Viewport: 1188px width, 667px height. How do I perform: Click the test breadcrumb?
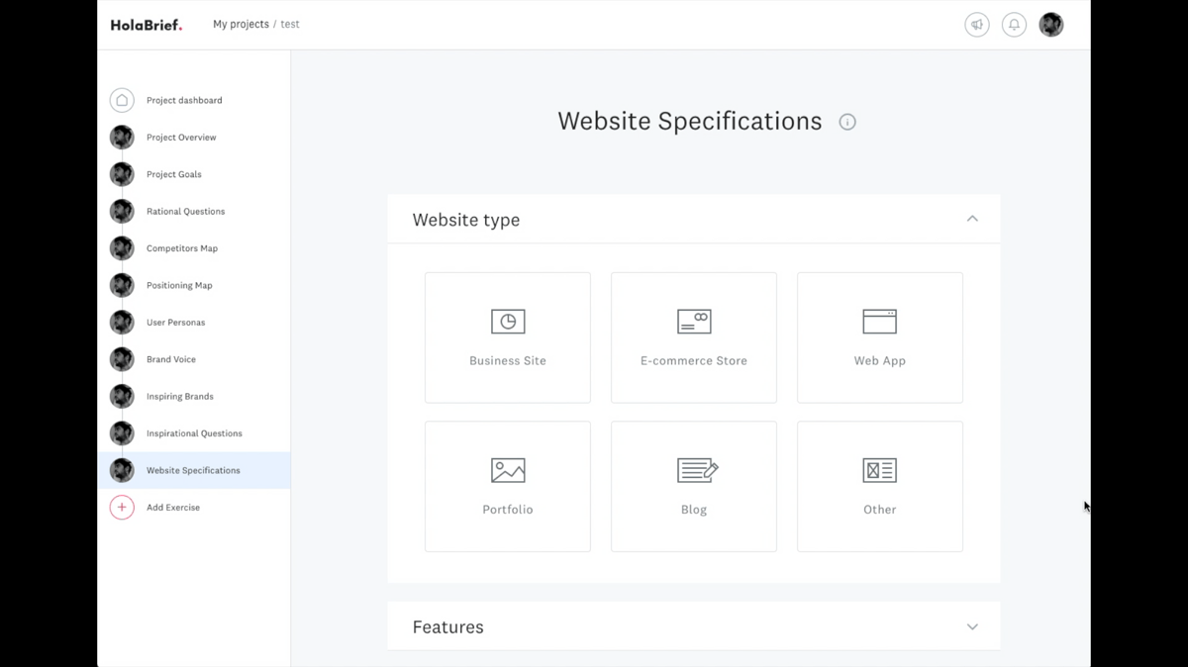coord(290,25)
